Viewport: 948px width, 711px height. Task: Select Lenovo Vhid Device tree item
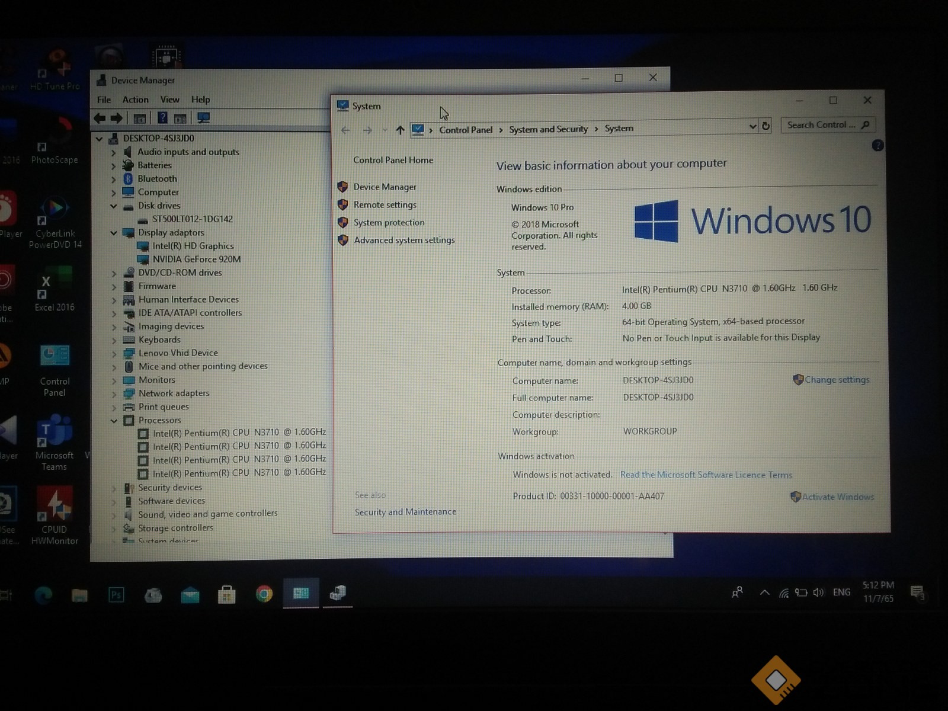[x=178, y=353]
